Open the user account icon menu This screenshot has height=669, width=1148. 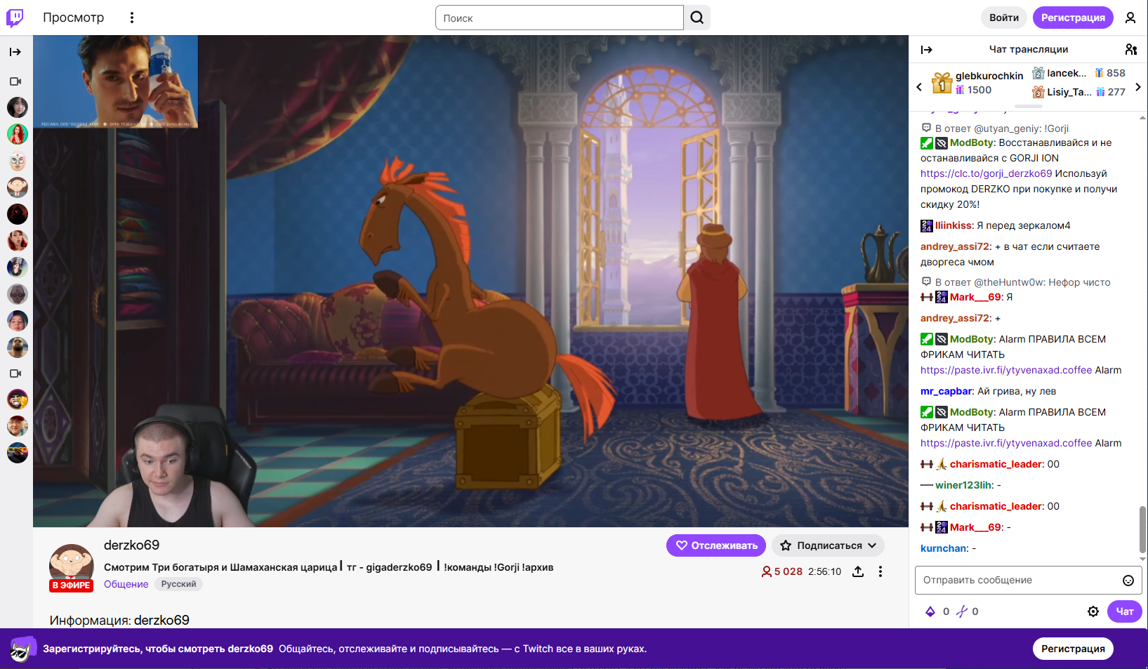tap(1130, 18)
